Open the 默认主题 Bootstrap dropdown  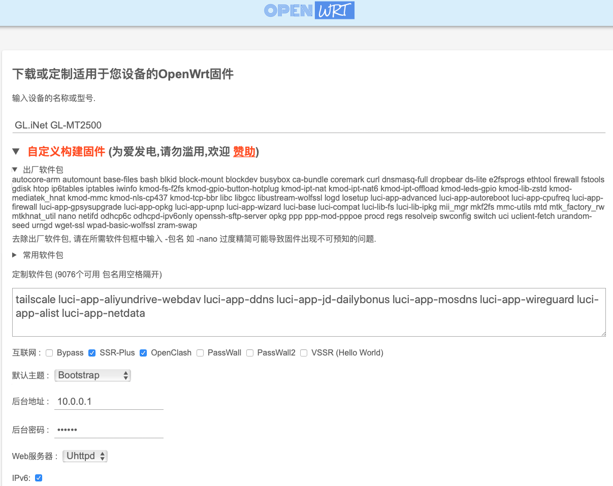92,375
